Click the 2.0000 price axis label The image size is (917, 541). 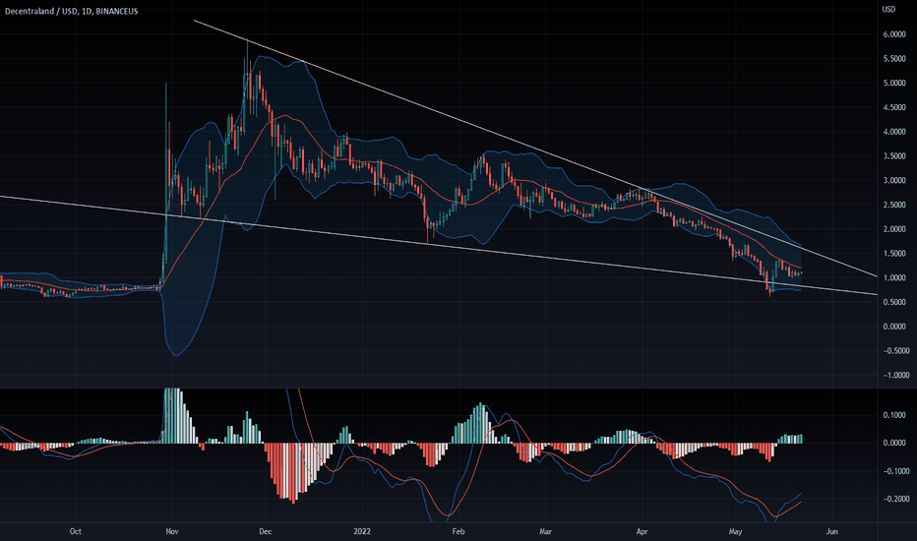(894, 229)
